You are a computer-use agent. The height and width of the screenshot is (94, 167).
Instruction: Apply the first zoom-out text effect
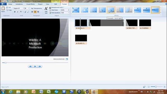pos(76,10)
